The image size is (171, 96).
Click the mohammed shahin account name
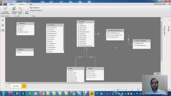pos(160,4)
